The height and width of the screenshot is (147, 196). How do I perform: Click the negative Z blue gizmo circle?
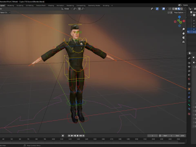pyautogui.click(x=180, y=26)
